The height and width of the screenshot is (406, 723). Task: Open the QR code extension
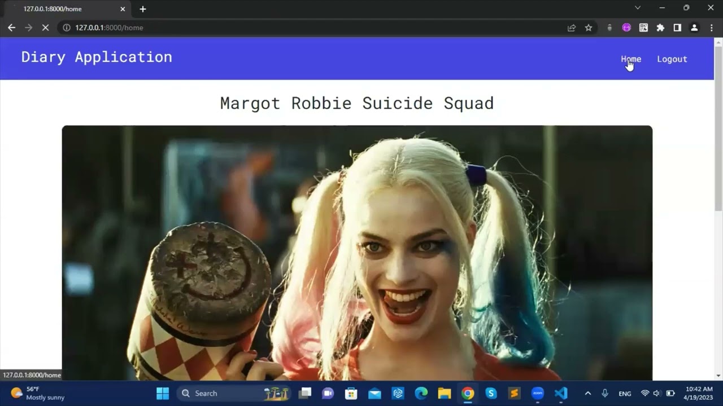[x=643, y=28]
